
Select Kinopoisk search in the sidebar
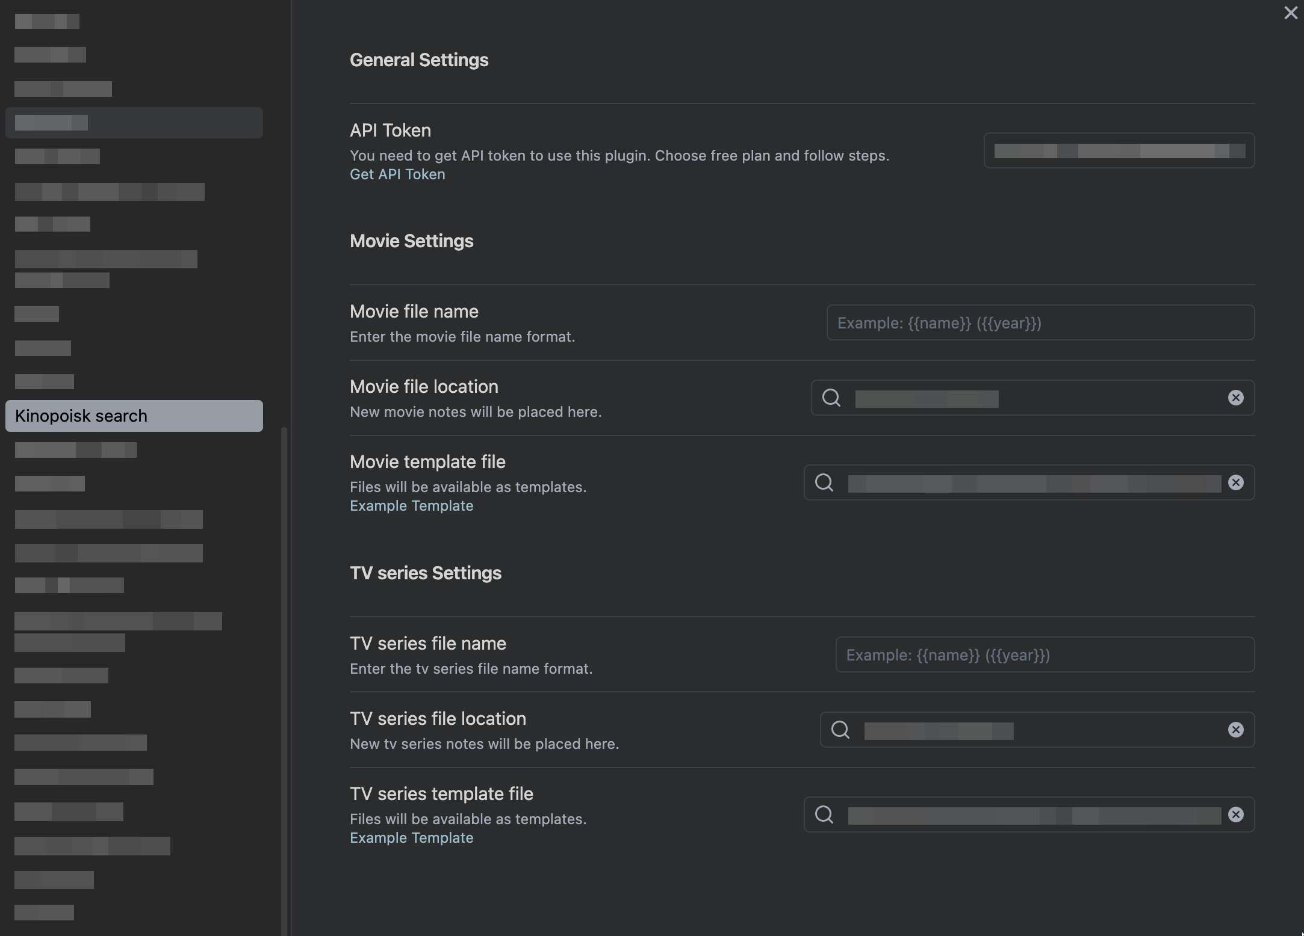click(134, 416)
